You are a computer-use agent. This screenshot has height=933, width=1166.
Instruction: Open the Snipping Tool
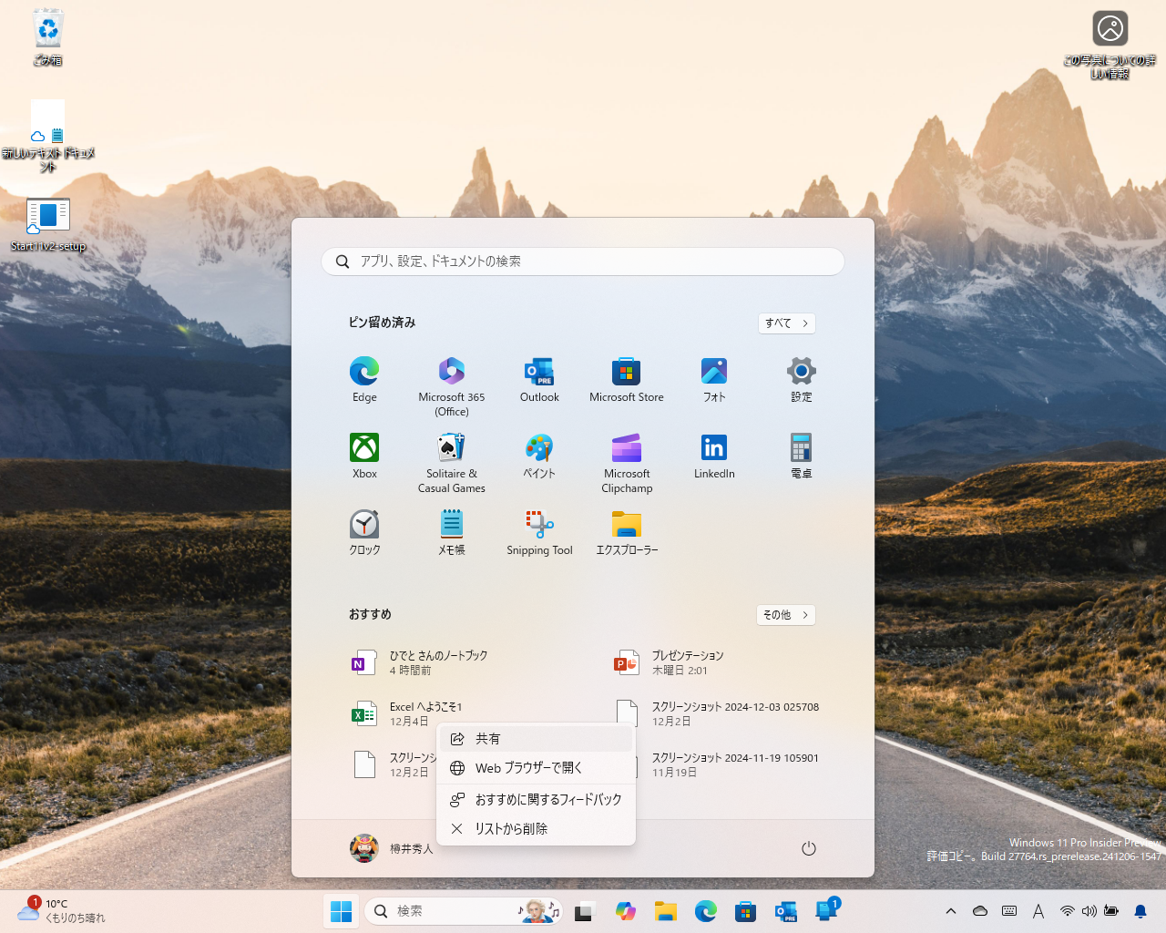(539, 532)
